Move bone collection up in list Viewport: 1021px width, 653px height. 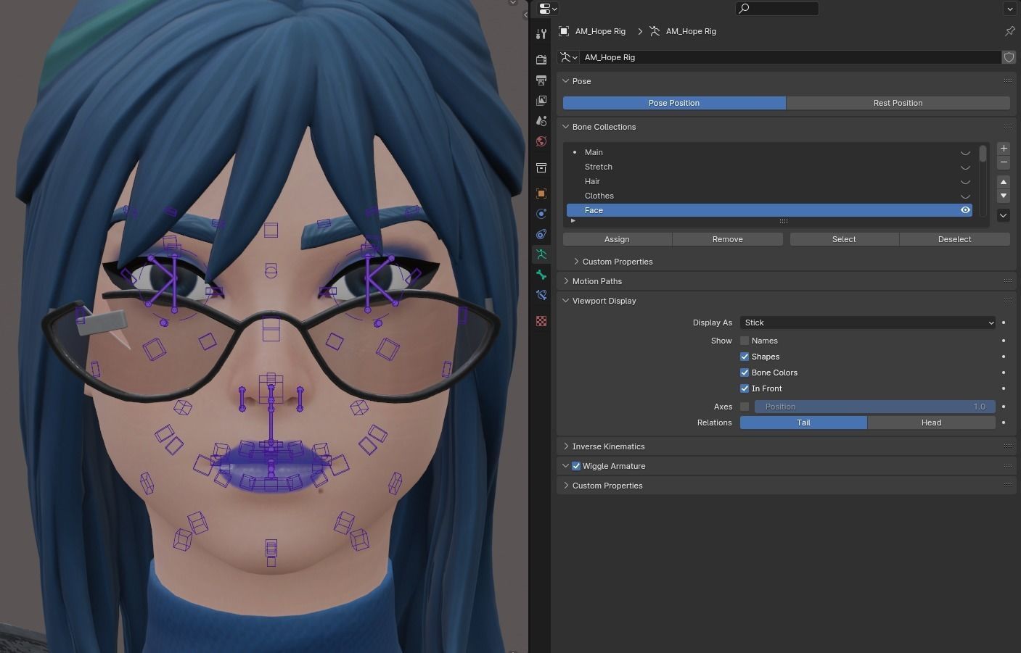coord(1004,182)
